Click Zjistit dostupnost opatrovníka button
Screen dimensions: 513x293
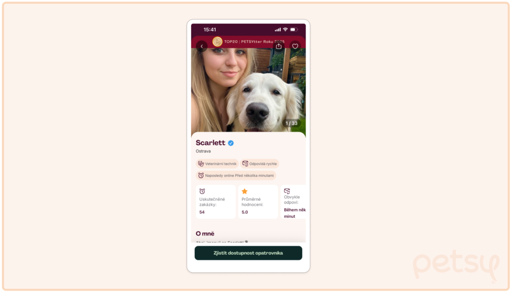pyautogui.click(x=248, y=253)
